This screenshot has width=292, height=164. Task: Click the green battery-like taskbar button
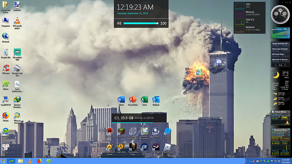coord(11,161)
